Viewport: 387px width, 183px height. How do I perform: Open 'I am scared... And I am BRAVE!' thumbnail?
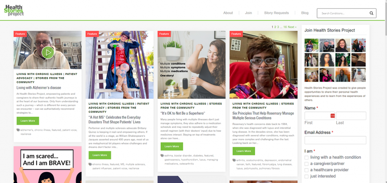pyautogui.click(x=48, y=165)
